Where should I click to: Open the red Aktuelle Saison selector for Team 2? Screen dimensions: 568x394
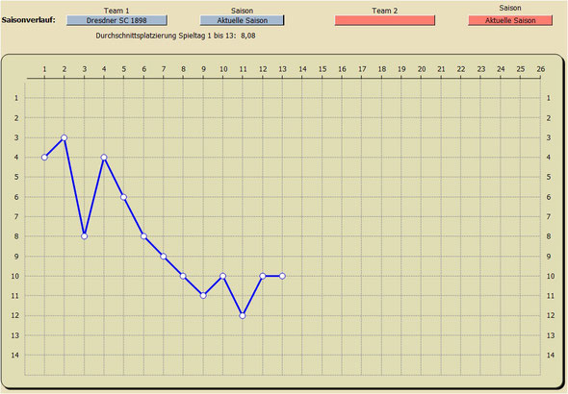click(510, 20)
